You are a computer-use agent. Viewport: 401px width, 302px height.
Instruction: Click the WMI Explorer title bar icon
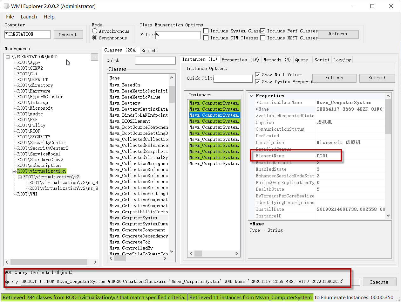6,6
